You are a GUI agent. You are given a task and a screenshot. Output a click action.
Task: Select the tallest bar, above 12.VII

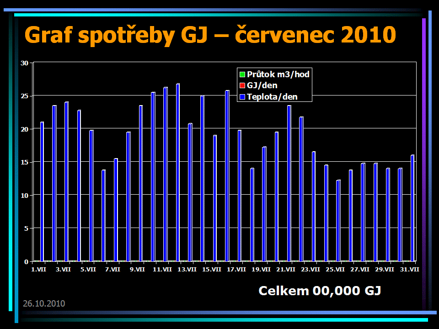(x=178, y=173)
